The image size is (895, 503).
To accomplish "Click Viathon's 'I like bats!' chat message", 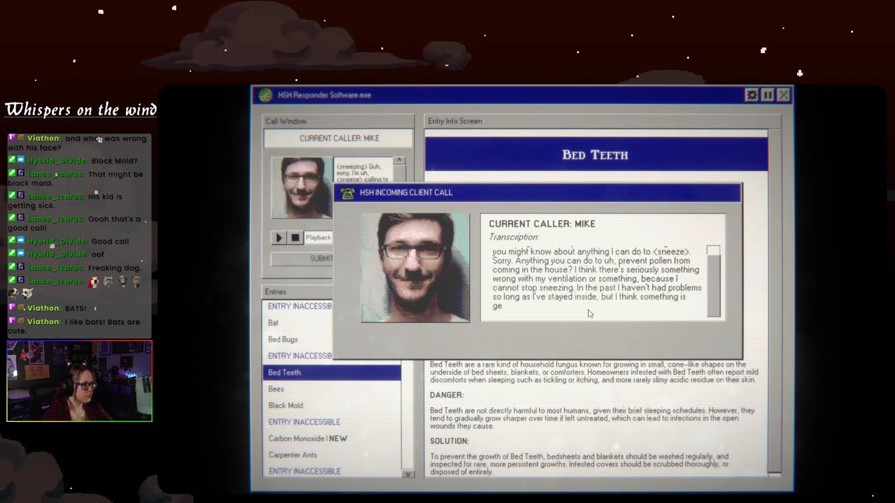I will [75, 326].
